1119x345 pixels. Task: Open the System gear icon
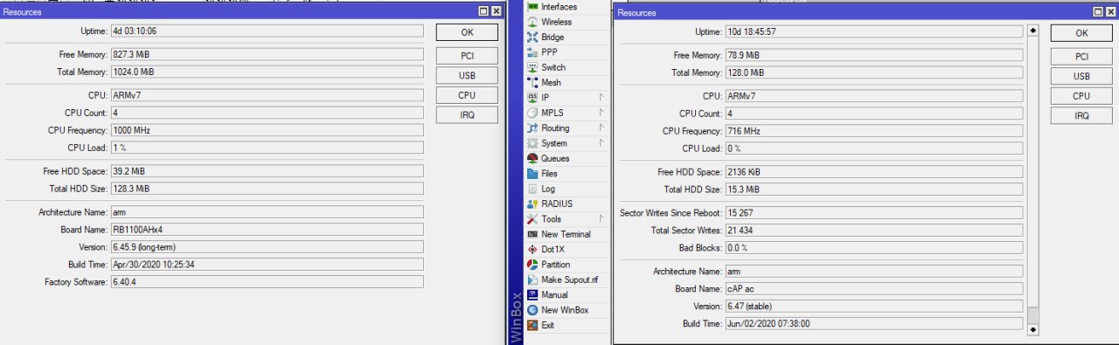tap(533, 143)
